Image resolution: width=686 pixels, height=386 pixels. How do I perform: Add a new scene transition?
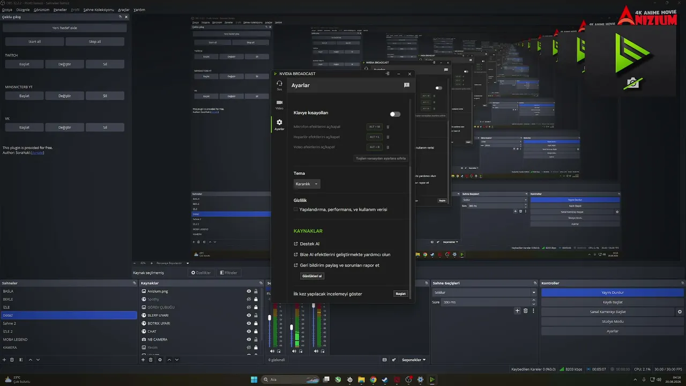pos(517,311)
